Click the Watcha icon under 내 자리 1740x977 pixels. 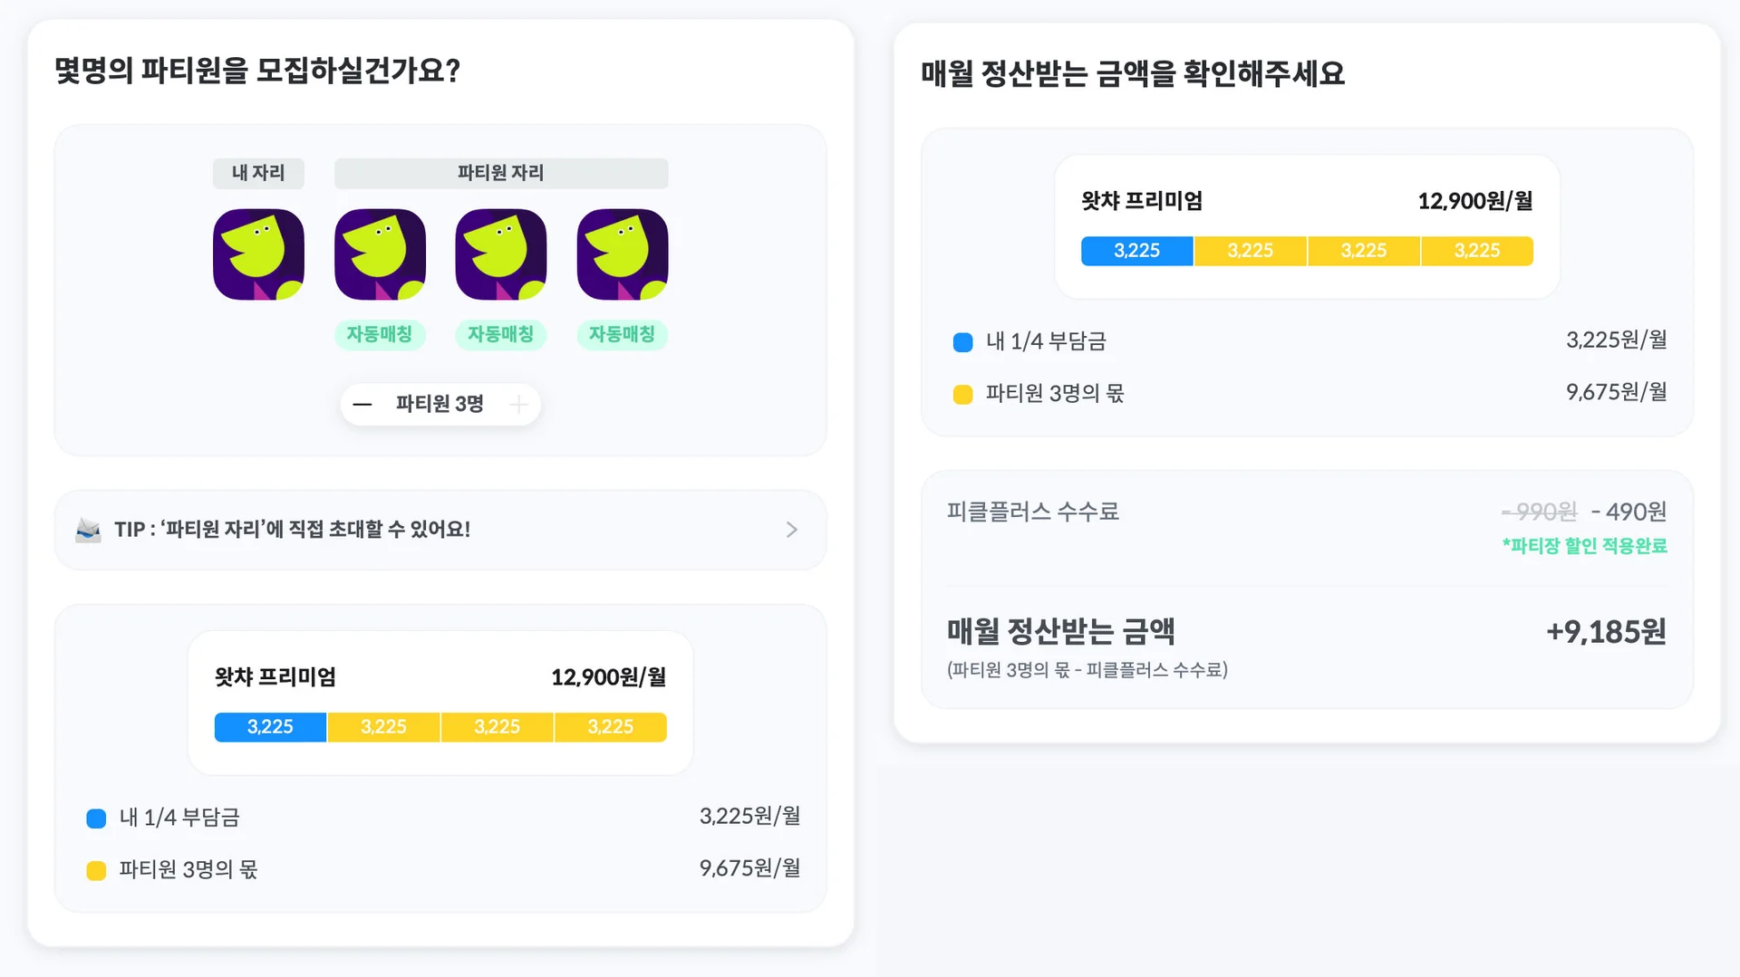tap(258, 254)
